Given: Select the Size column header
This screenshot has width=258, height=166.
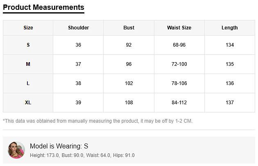Looking at the screenshot, I should point(28,28).
